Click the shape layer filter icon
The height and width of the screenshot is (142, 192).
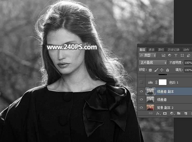click(x=182, y=55)
